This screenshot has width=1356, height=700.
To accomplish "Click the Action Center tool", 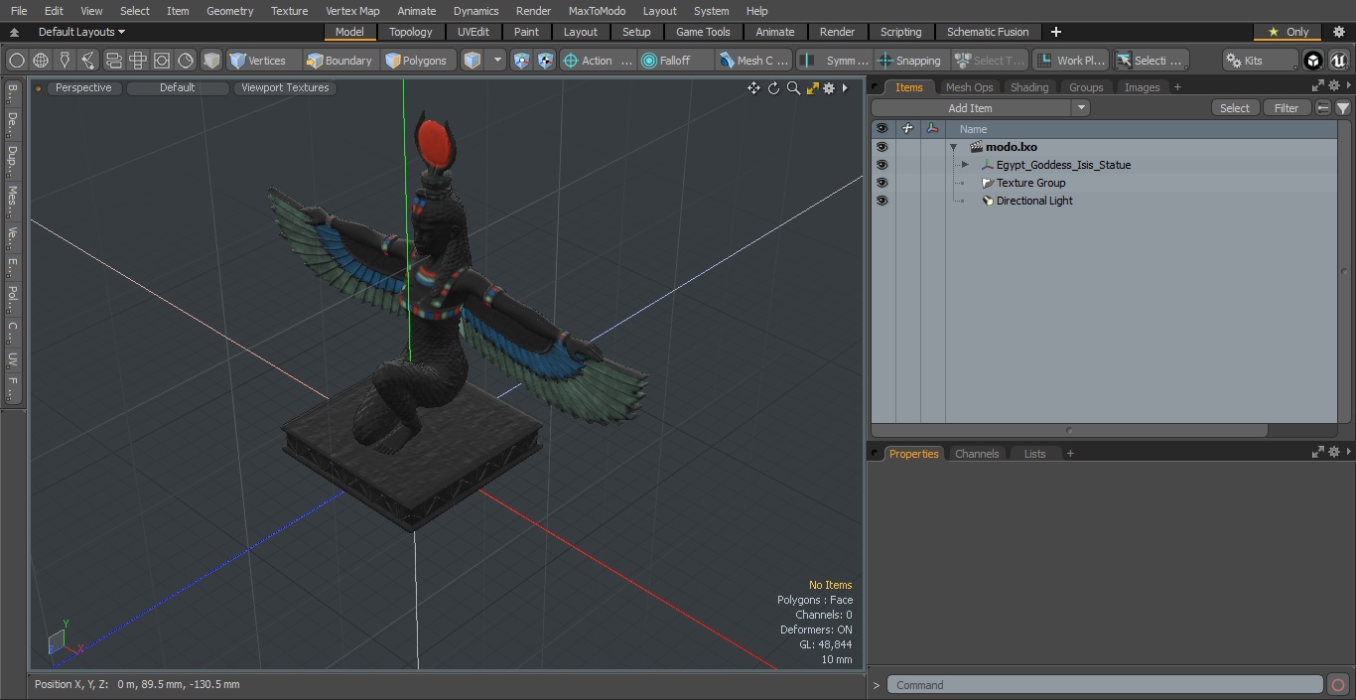I will (x=598, y=61).
